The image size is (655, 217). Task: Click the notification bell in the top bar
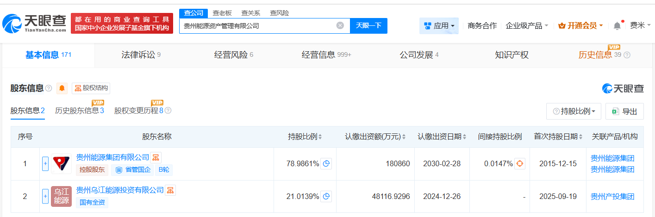click(617, 26)
